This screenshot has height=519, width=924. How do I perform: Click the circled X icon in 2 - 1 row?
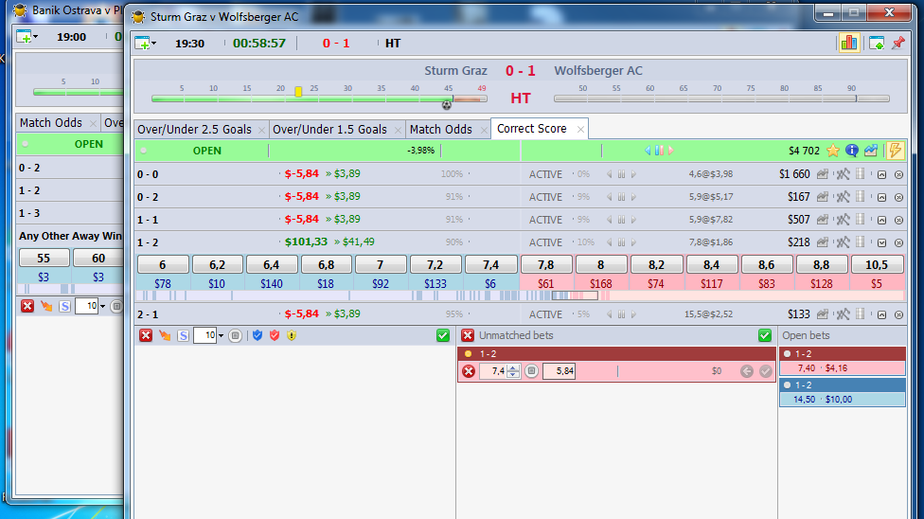click(x=898, y=315)
